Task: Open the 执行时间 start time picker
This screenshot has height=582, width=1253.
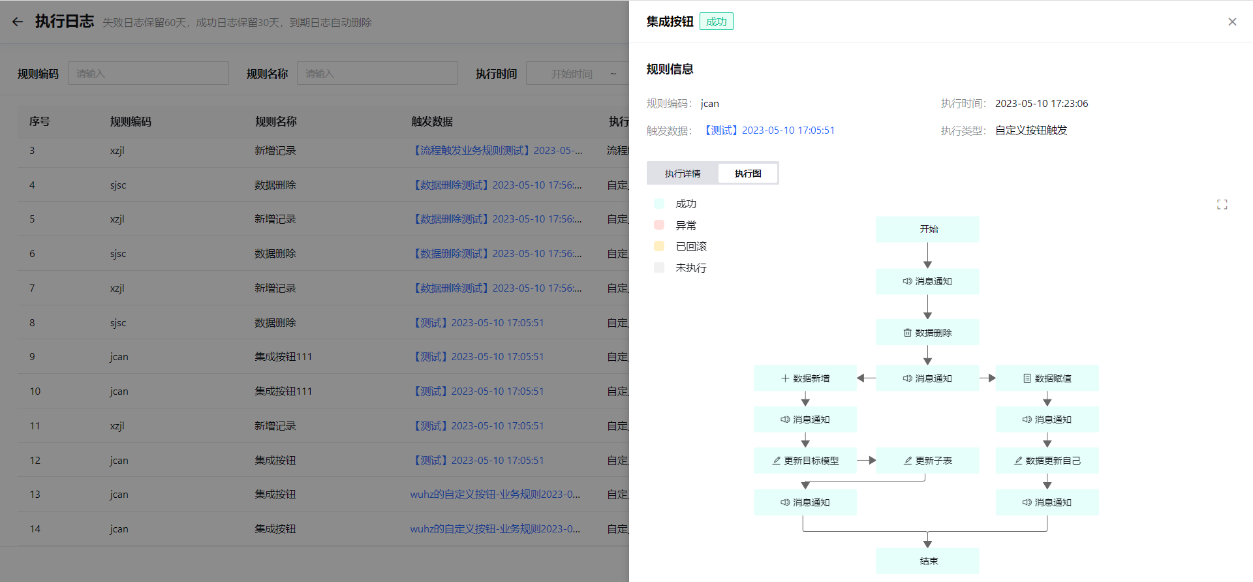Action: click(x=572, y=74)
